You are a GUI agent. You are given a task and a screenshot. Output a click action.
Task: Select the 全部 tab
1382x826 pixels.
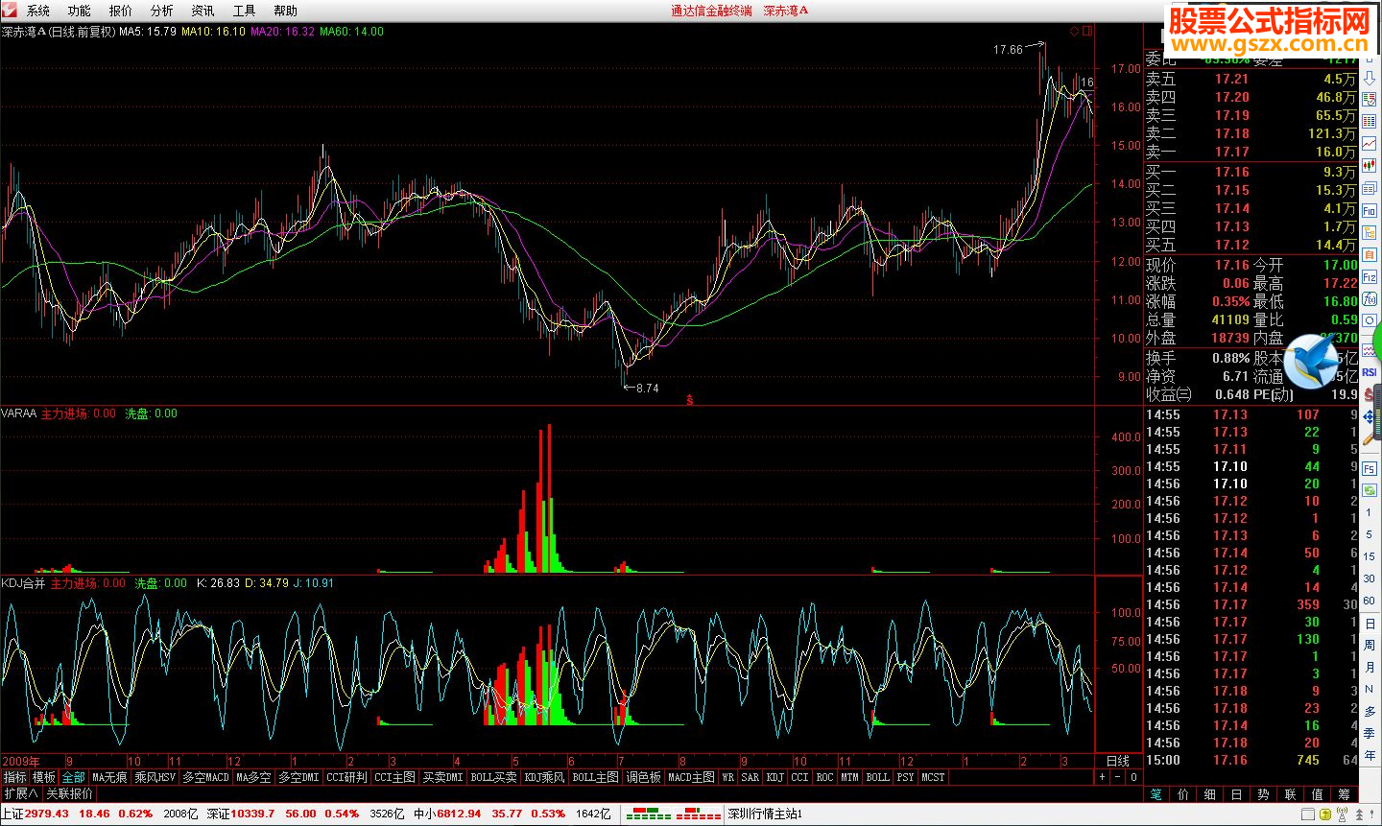(x=73, y=777)
